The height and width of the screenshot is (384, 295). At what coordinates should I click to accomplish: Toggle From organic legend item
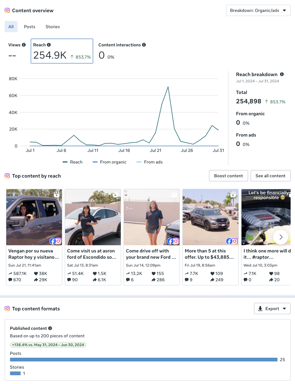[110, 162]
